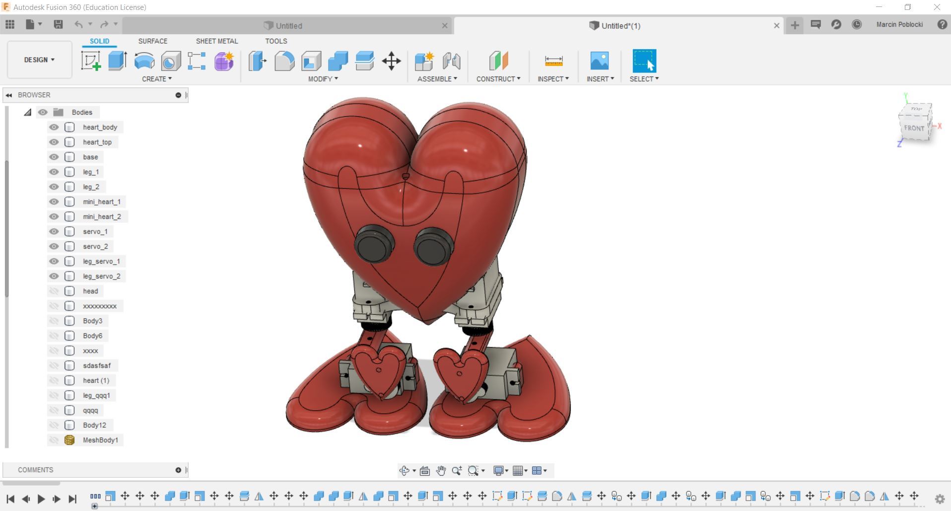Open the CONSTRUCT menu dropdown

point(498,78)
